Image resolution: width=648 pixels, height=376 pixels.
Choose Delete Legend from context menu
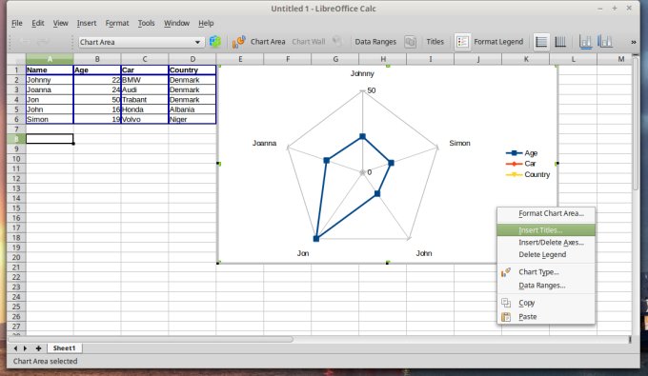tap(546, 255)
